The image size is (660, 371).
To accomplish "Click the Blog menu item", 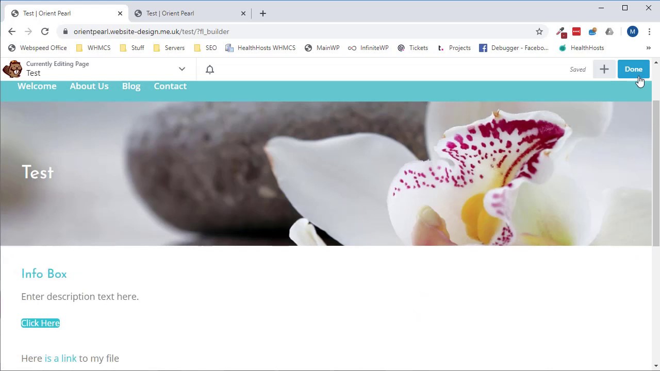I will [131, 86].
